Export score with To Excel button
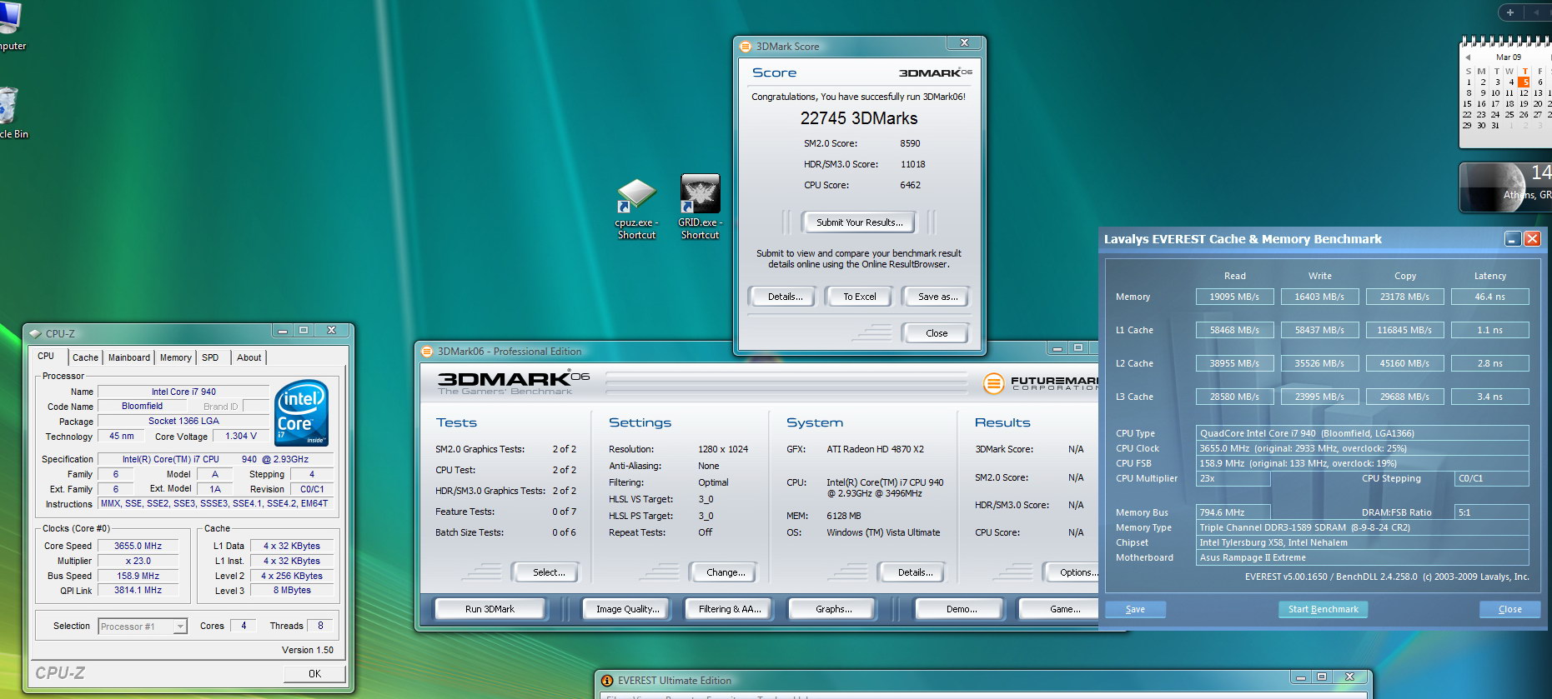This screenshot has width=1552, height=699. click(x=859, y=297)
